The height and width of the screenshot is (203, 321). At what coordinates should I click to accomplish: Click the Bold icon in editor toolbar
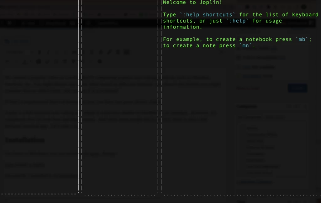pyautogui.click(x=40, y=52)
